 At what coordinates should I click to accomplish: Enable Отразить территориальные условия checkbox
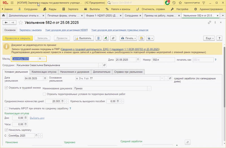44,94
